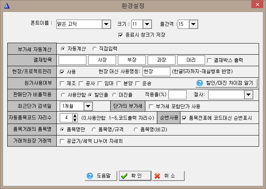The image size is (266, 189).
Task: Check the 공사 cost checkbox
Action: [81, 84]
